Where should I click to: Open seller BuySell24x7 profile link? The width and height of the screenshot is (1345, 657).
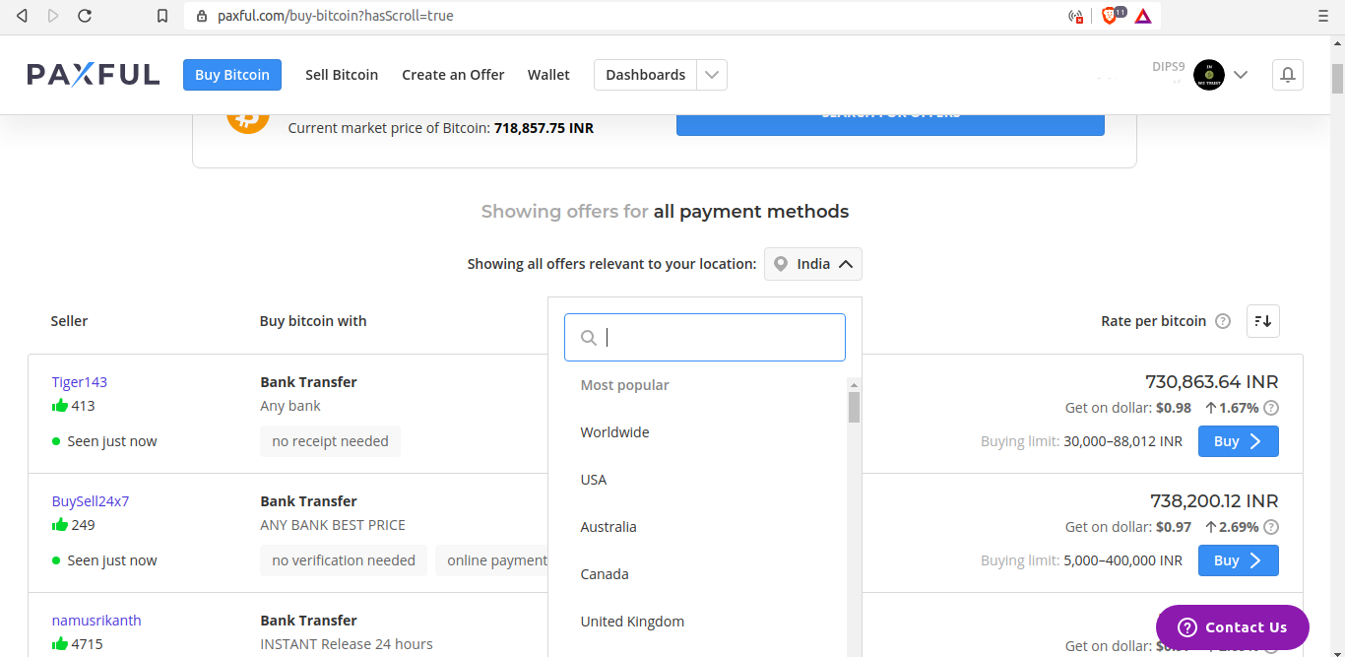click(91, 501)
